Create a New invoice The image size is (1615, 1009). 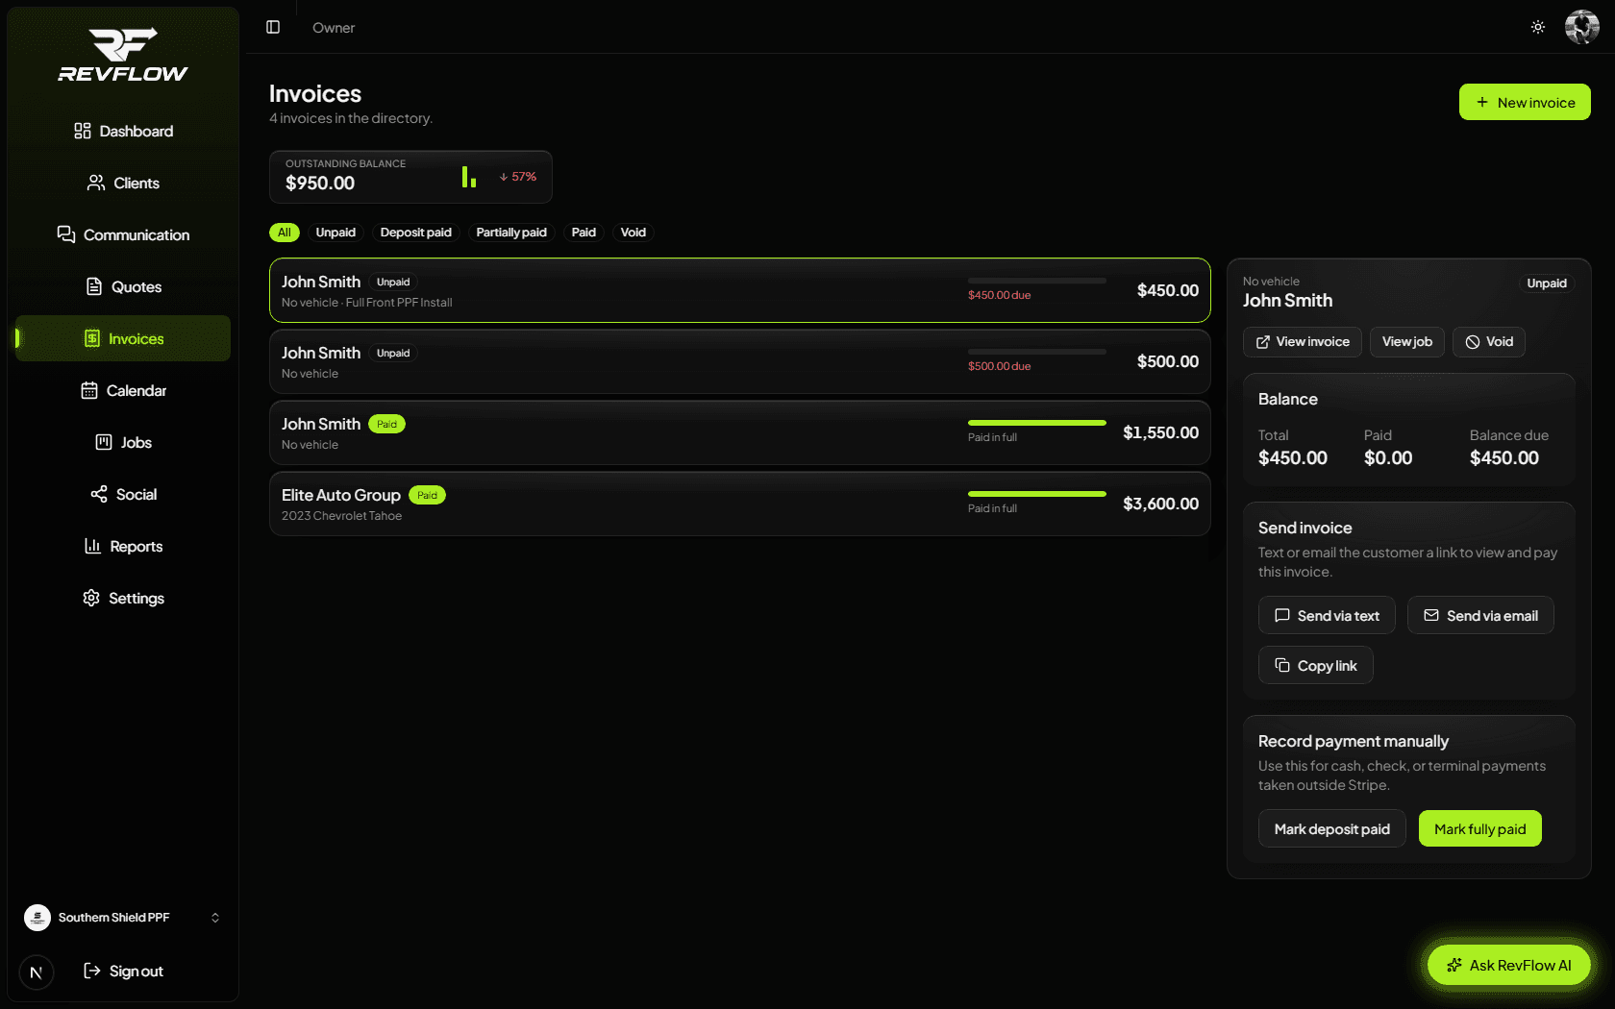(1525, 102)
